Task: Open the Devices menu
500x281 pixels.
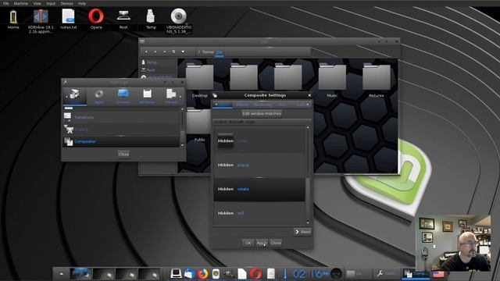Action: tap(66, 3)
